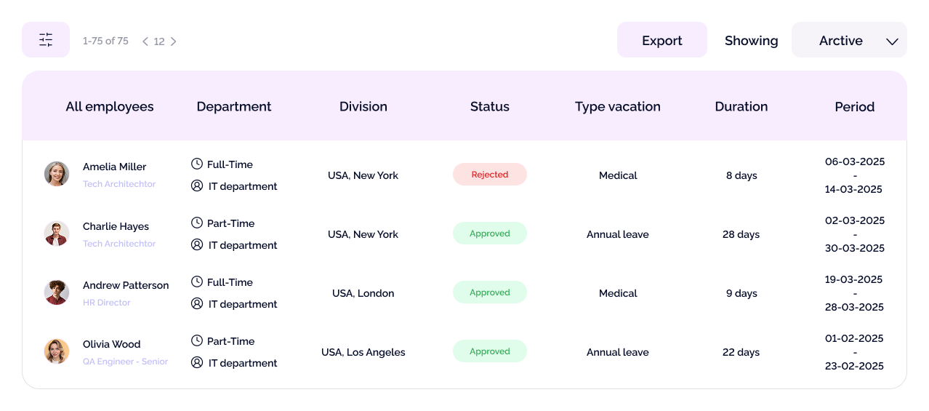Click the person icon in Charlie Hayes' row

click(196, 245)
